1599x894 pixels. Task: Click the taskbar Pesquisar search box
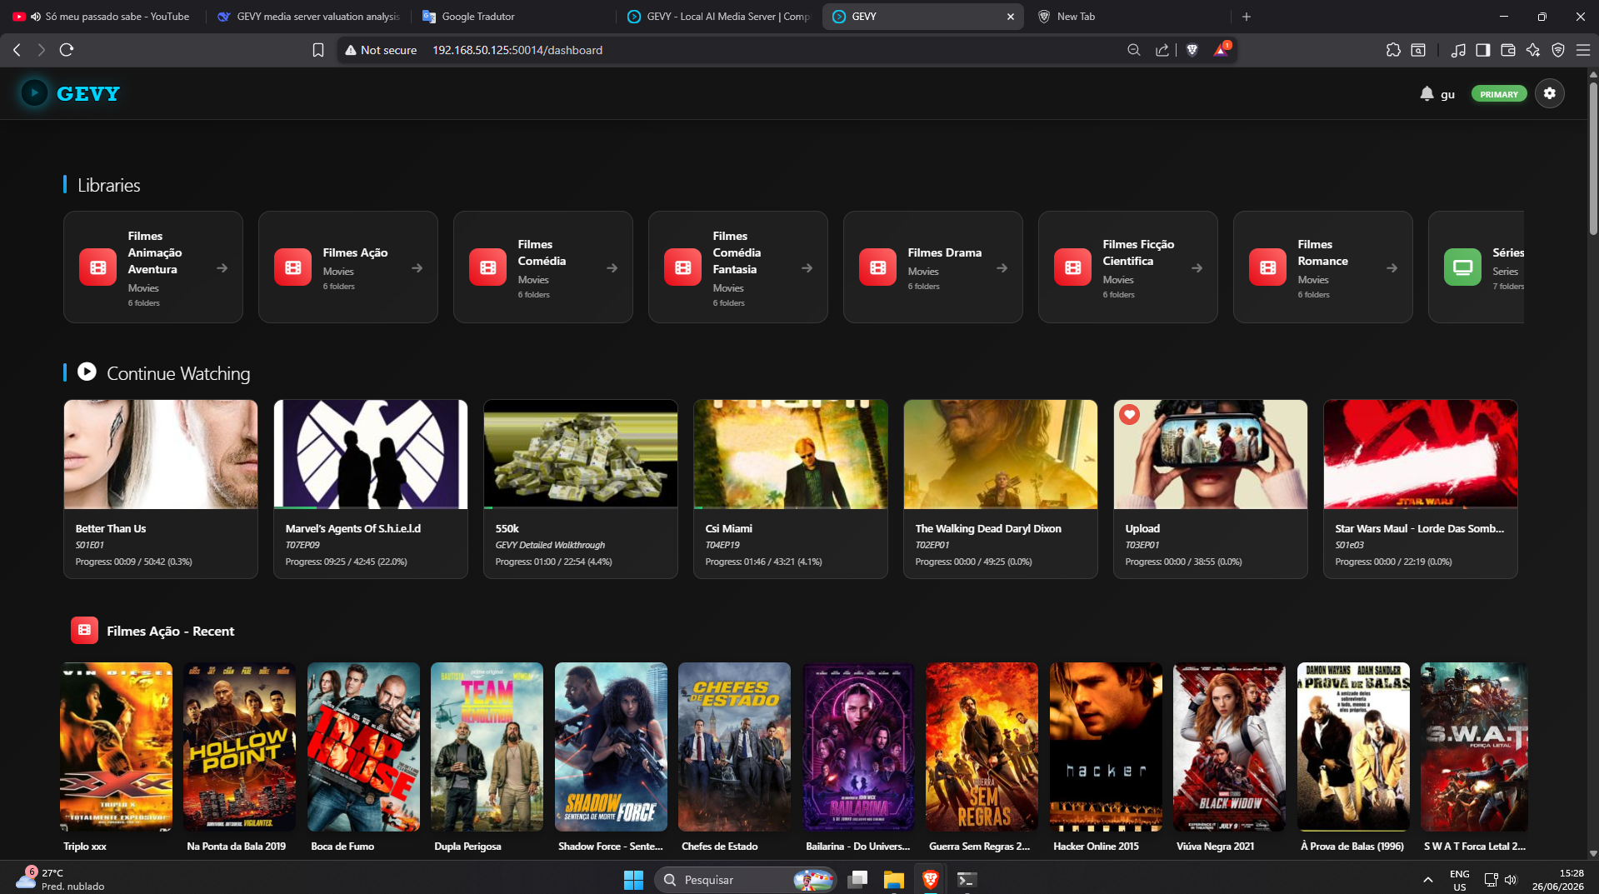745,880
